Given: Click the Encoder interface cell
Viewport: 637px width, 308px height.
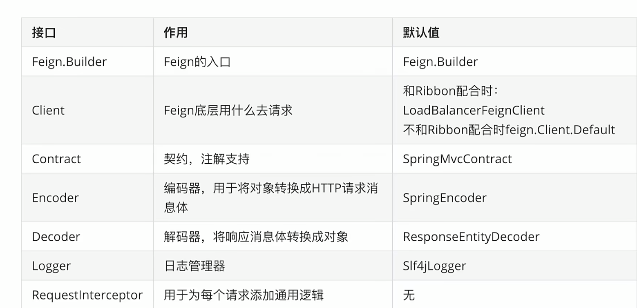Looking at the screenshot, I should tap(55, 198).
